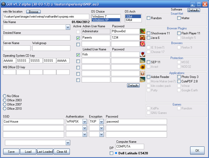The image size is (209, 158).
Task: Click the wireless password field showing password
Action: tap(136, 122)
